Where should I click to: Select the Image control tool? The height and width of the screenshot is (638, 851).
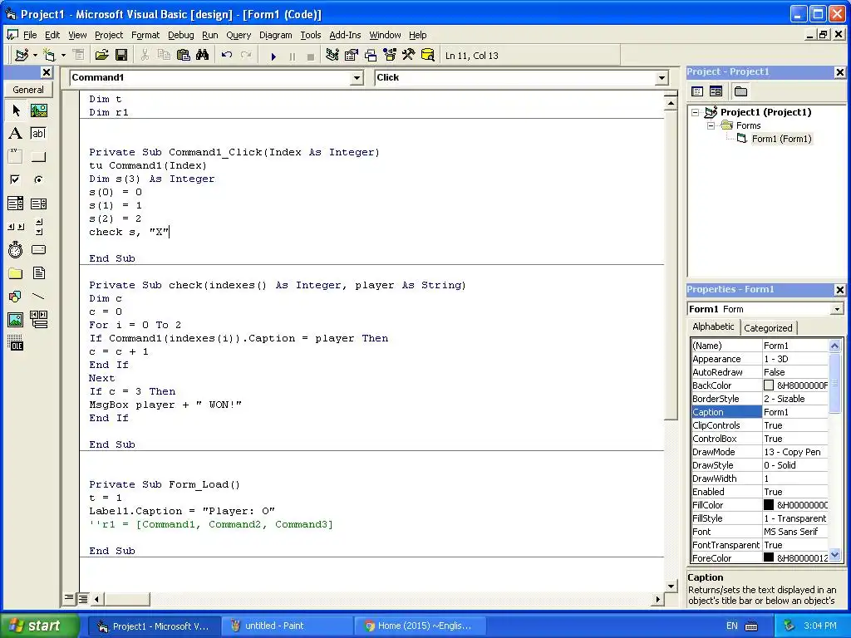coord(16,320)
